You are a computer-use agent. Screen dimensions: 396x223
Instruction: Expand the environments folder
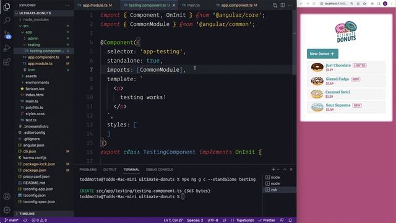(x=44, y=82)
